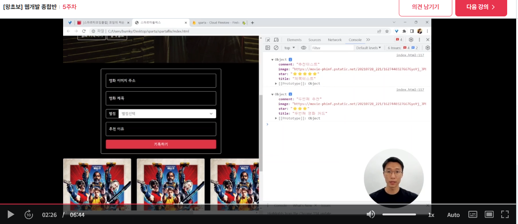The image size is (518, 224).
Task: Open the Default levels dropdown
Action: (369, 48)
